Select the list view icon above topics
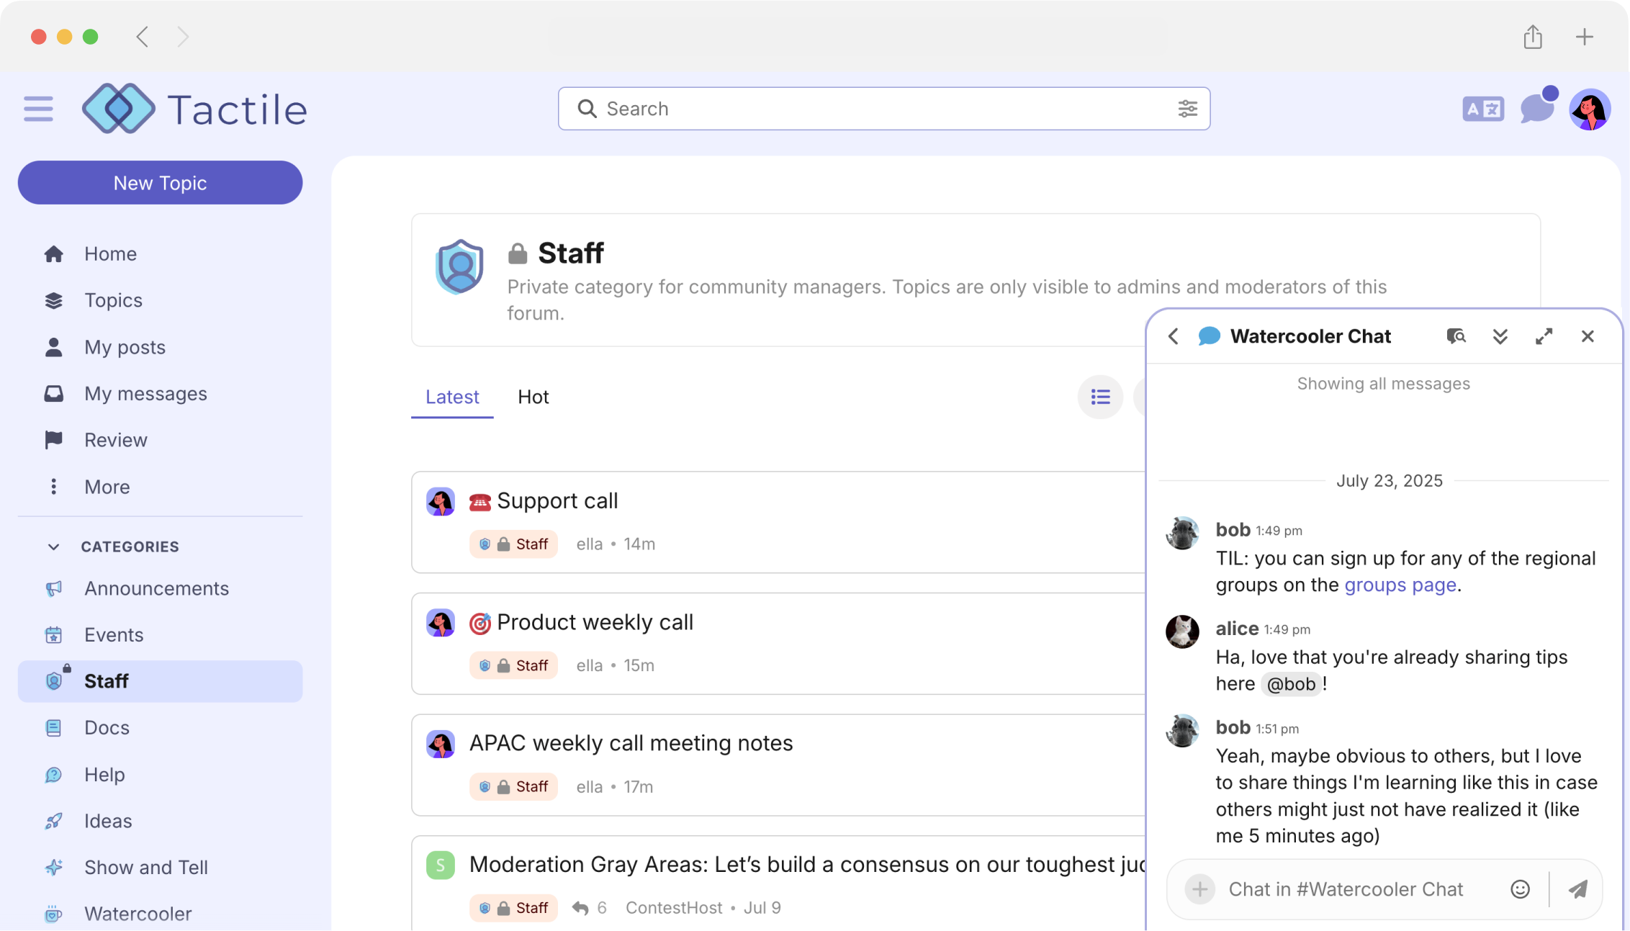1630x931 pixels. [x=1099, y=397]
